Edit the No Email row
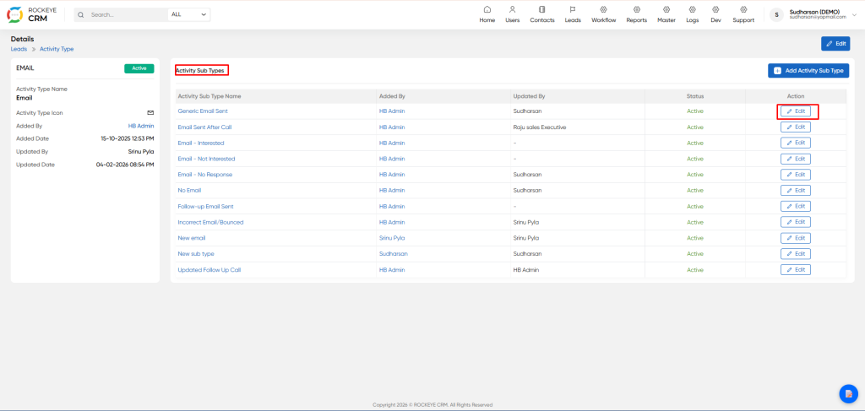Image resolution: width=865 pixels, height=411 pixels. coord(796,191)
